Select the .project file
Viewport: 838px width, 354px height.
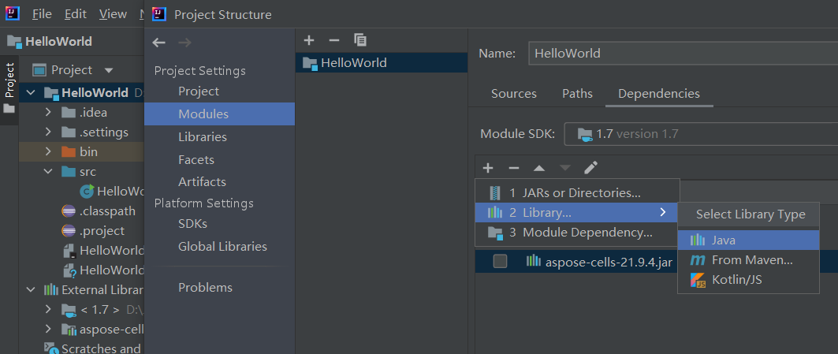(x=93, y=231)
